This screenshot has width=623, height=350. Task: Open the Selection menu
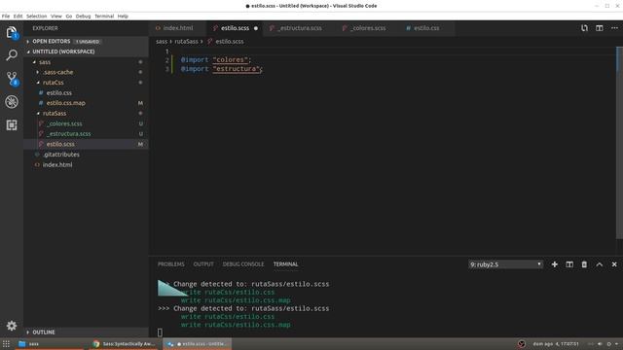coord(37,17)
